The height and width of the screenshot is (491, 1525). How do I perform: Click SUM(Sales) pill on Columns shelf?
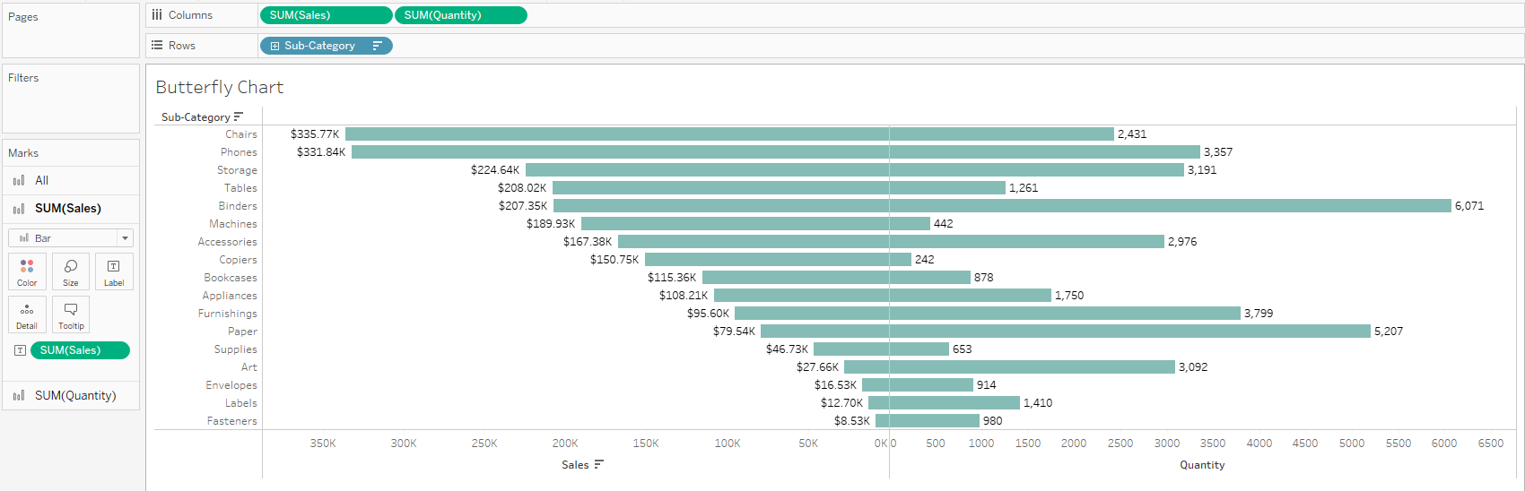point(325,15)
